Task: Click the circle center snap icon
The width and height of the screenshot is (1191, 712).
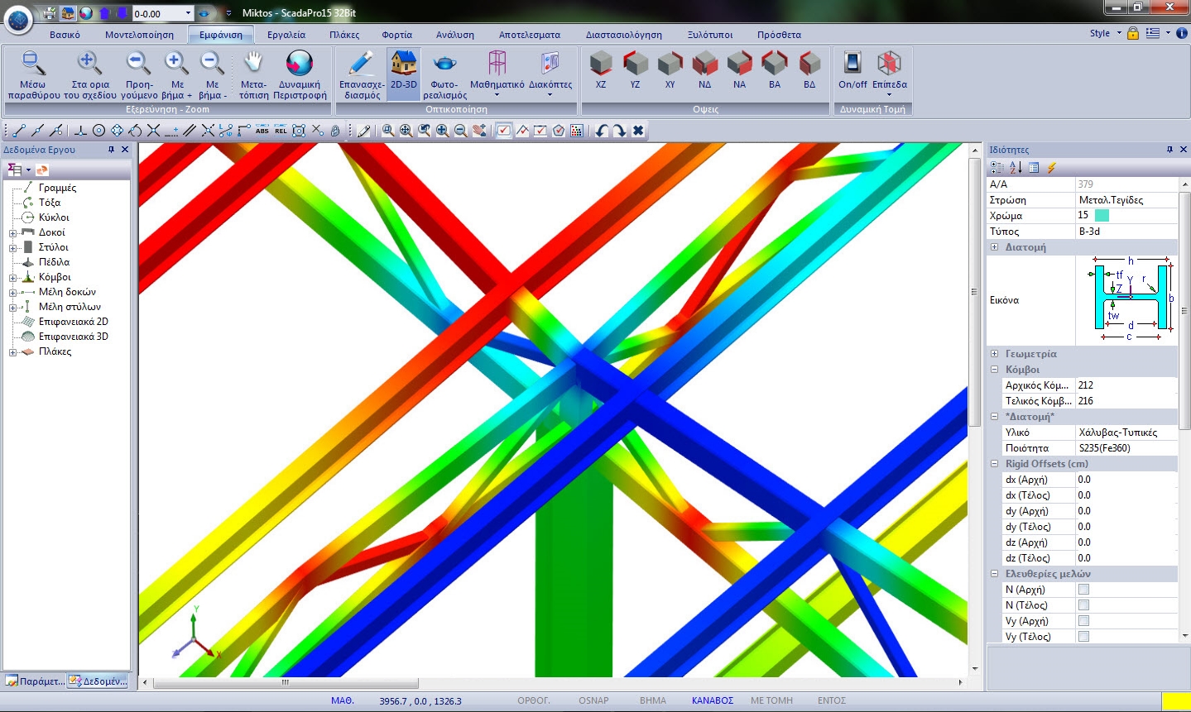Action: (x=98, y=131)
